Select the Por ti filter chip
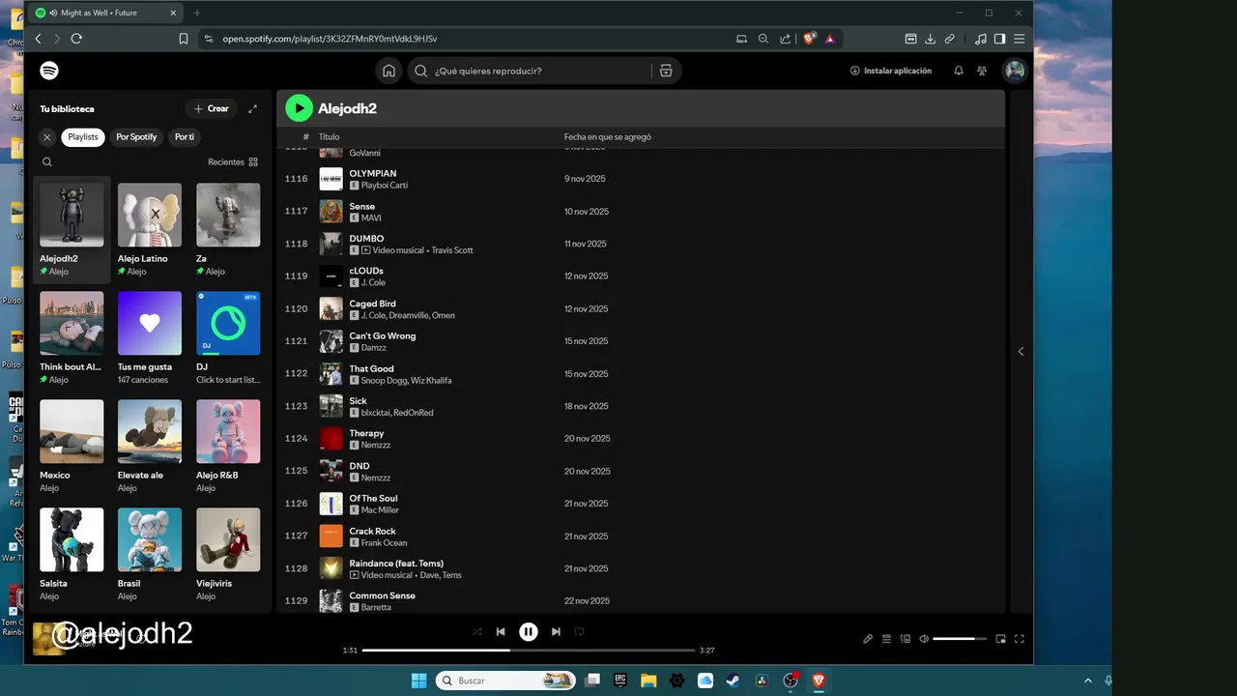The image size is (1237, 696). point(185,137)
